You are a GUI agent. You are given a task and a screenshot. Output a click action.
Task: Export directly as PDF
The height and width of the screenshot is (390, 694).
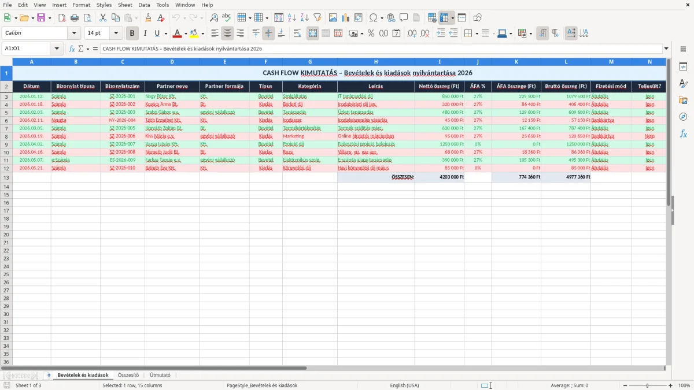pos(62,18)
